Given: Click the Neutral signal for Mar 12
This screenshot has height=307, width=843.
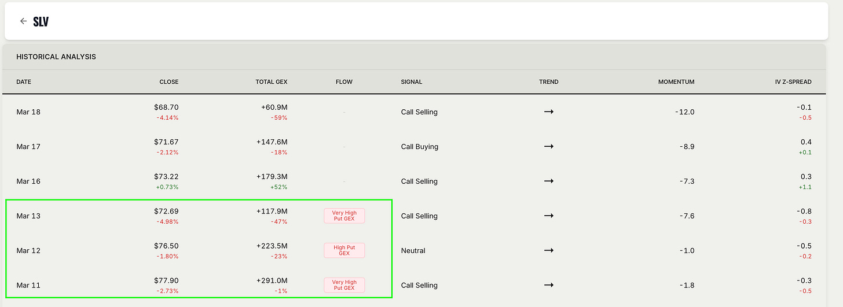Looking at the screenshot, I should 413,251.
